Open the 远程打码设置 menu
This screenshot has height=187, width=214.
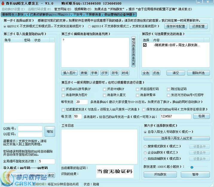click(x=39, y=9)
